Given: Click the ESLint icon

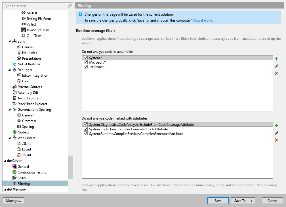Looking at the screenshot, I should pos(19,149).
